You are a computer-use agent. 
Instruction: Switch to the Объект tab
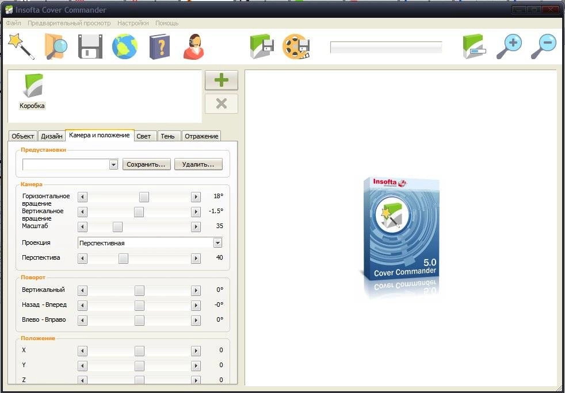(22, 136)
